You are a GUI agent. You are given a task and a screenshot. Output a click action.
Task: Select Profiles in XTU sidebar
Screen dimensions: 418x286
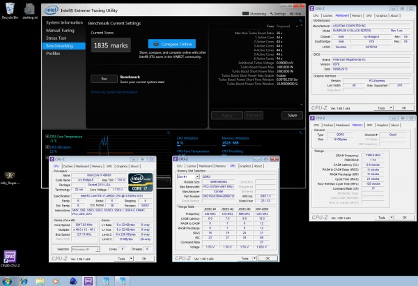53,54
